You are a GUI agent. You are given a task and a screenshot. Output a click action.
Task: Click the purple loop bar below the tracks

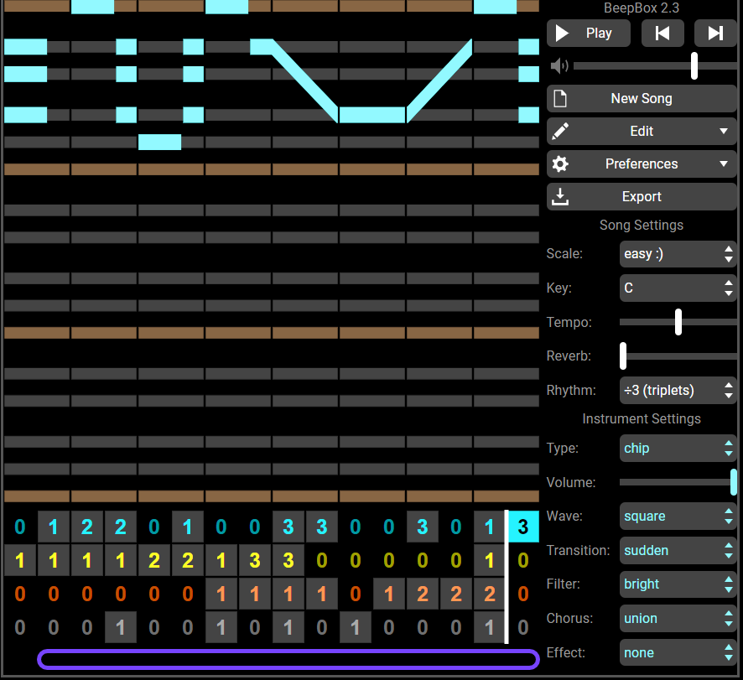click(x=288, y=659)
